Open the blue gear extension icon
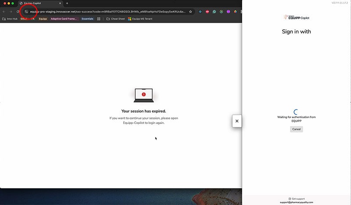The width and height of the screenshot is (351, 205). click(201, 12)
